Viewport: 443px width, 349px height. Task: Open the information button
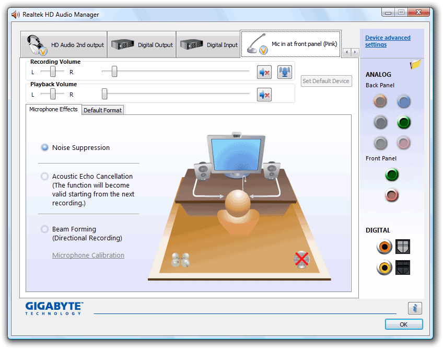(x=415, y=308)
